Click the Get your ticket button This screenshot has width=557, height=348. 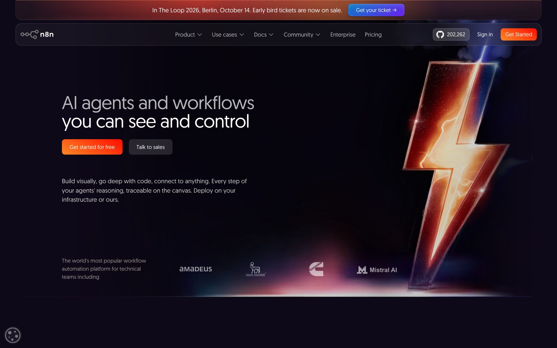pyautogui.click(x=376, y=10)
